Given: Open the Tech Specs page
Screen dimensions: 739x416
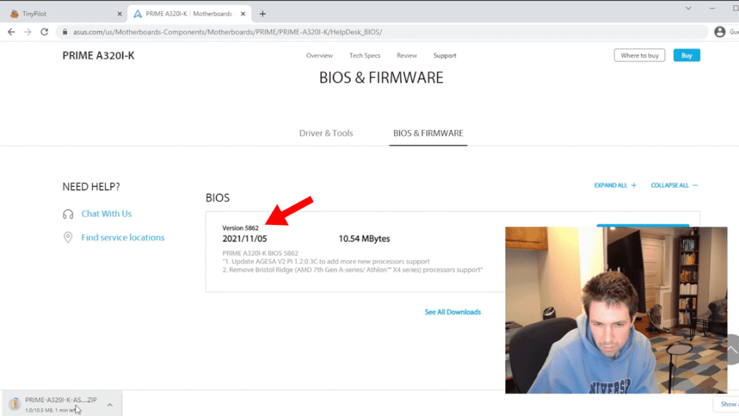Looking at the screenshot, I should coord(365,56).
